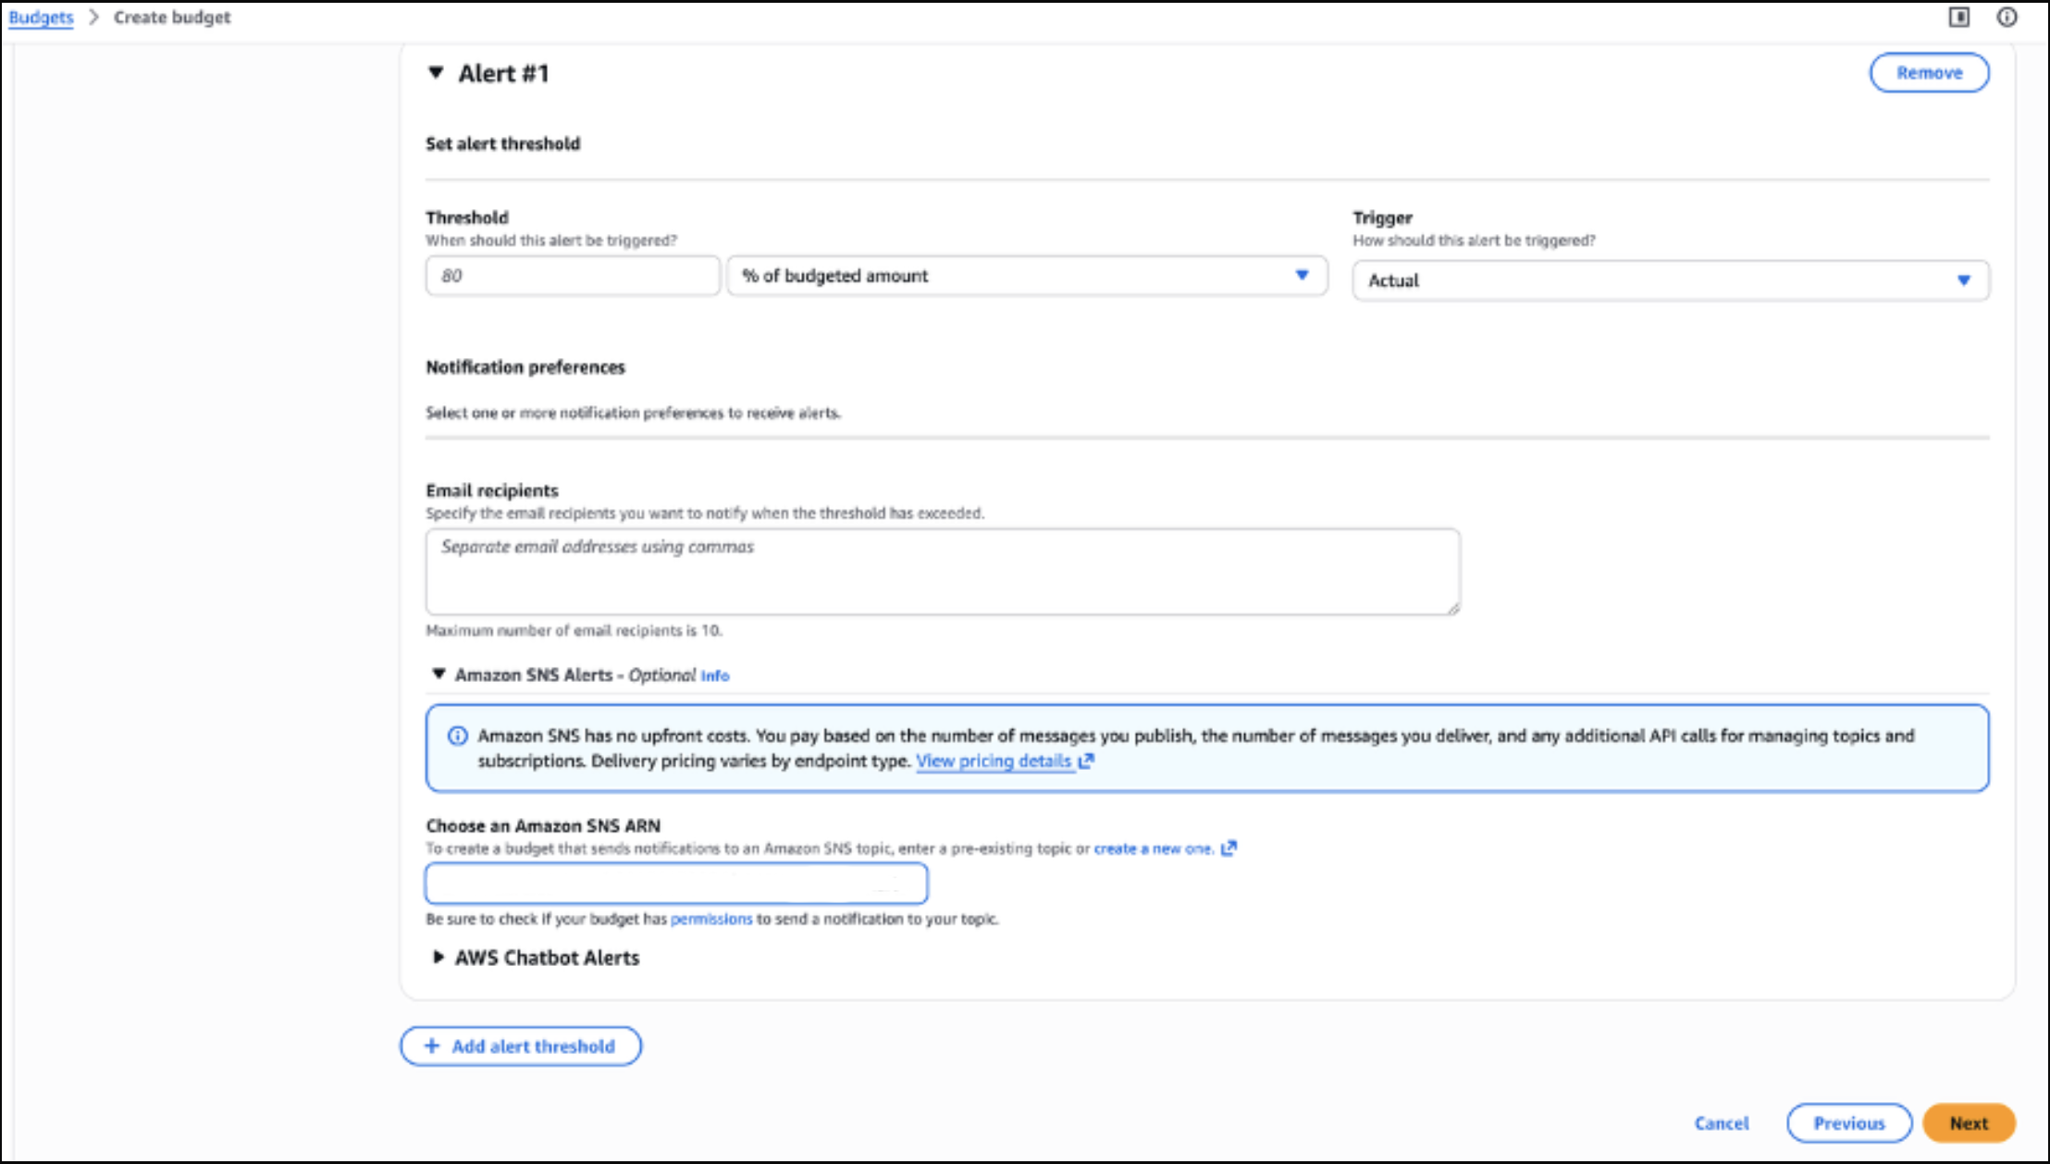This screenshot has height=1164, width=2050.
Task: Click plus icon on Add alert threshold
Action: click(x=431, y=1046)
